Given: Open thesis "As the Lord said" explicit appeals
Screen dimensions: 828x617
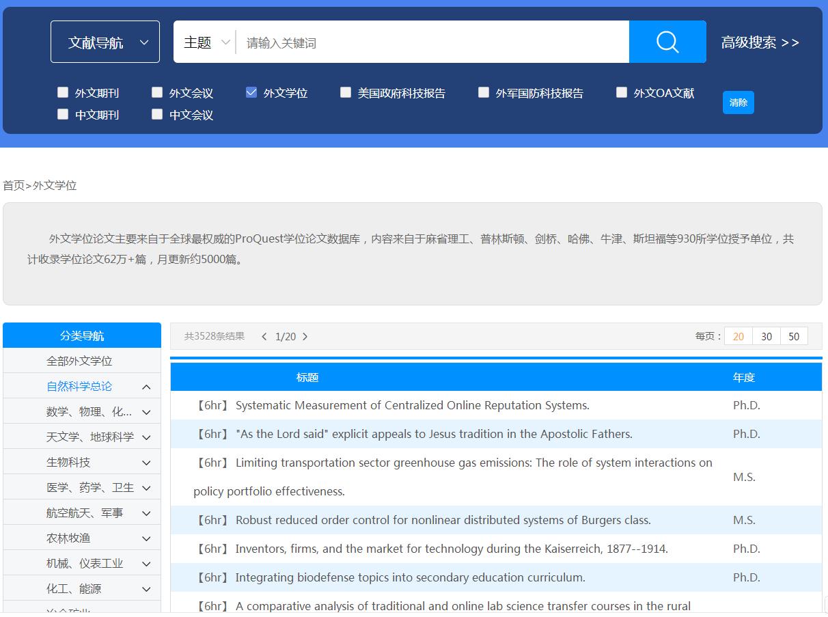Looking at the screenshot, I should pos(434,434).
